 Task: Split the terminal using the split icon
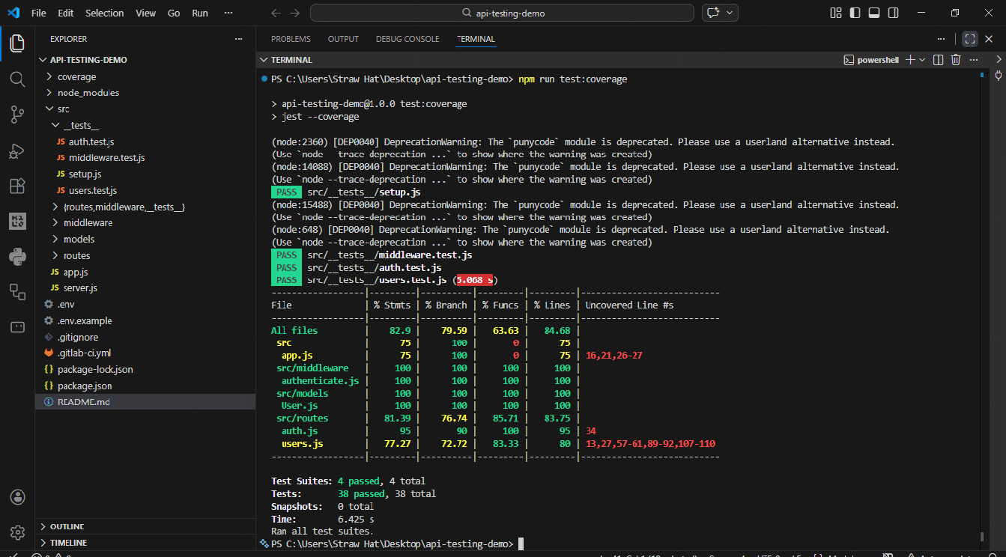click(x=938, y=59)
